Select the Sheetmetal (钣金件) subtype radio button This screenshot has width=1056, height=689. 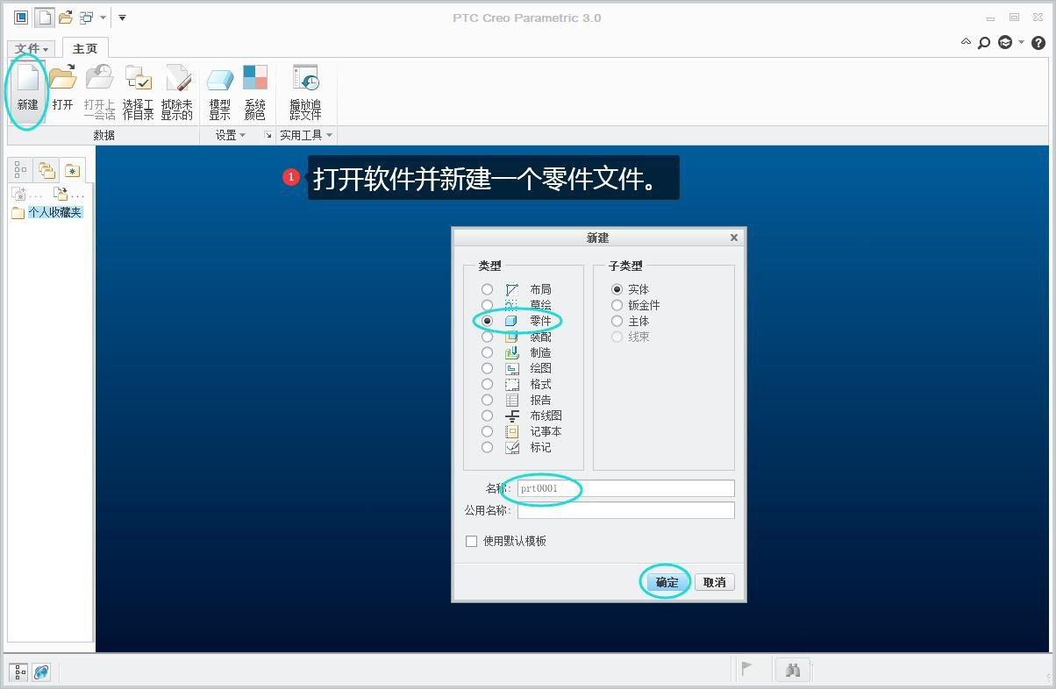pyautogui.click(x=617, y=305)
